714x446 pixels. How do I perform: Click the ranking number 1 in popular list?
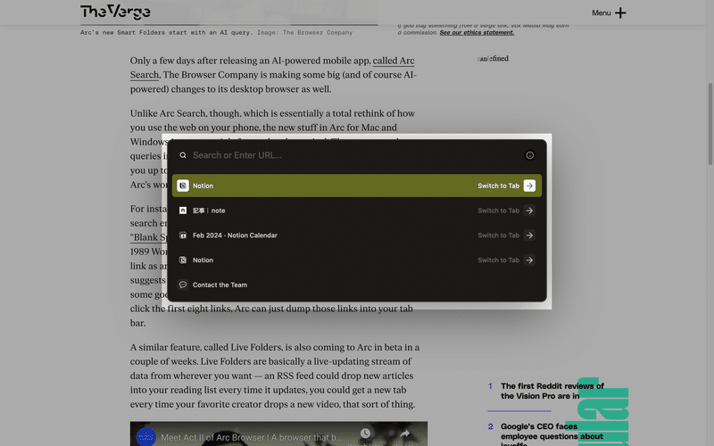pyautogui.click(x=490, y=386)
